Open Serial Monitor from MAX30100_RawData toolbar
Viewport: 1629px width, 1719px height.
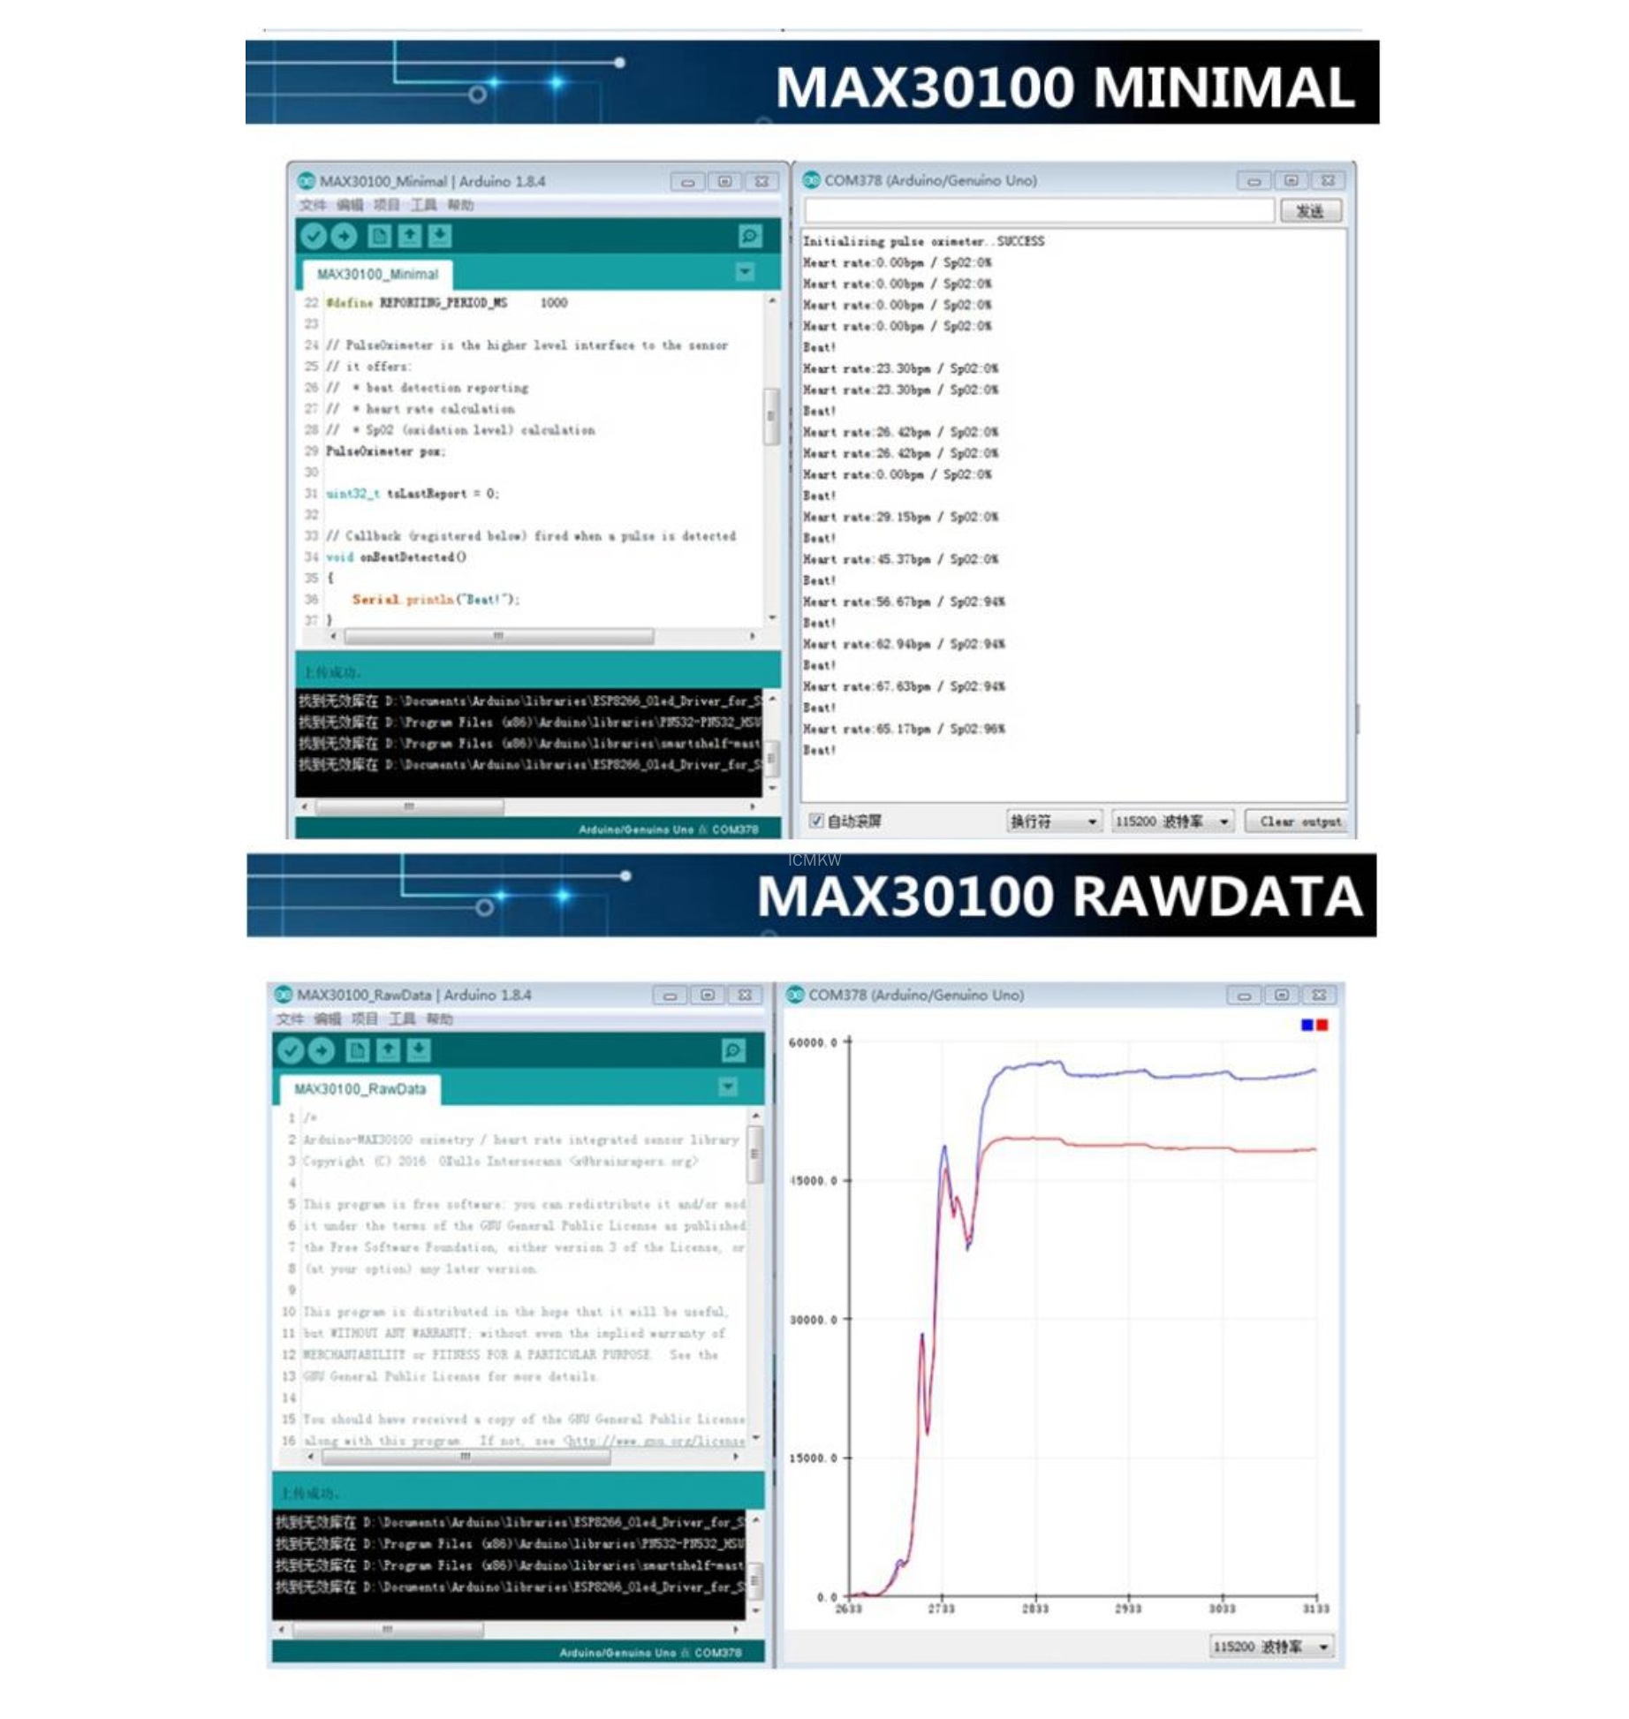732,1050
